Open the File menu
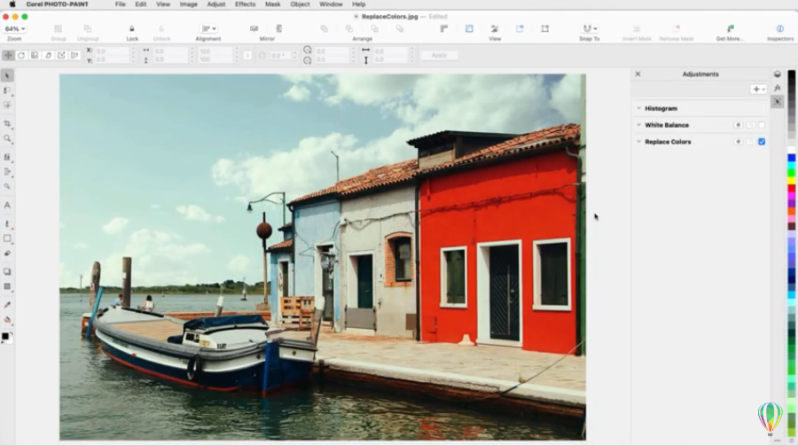Viewport: 798px width, 445px height. coord(120,4)
